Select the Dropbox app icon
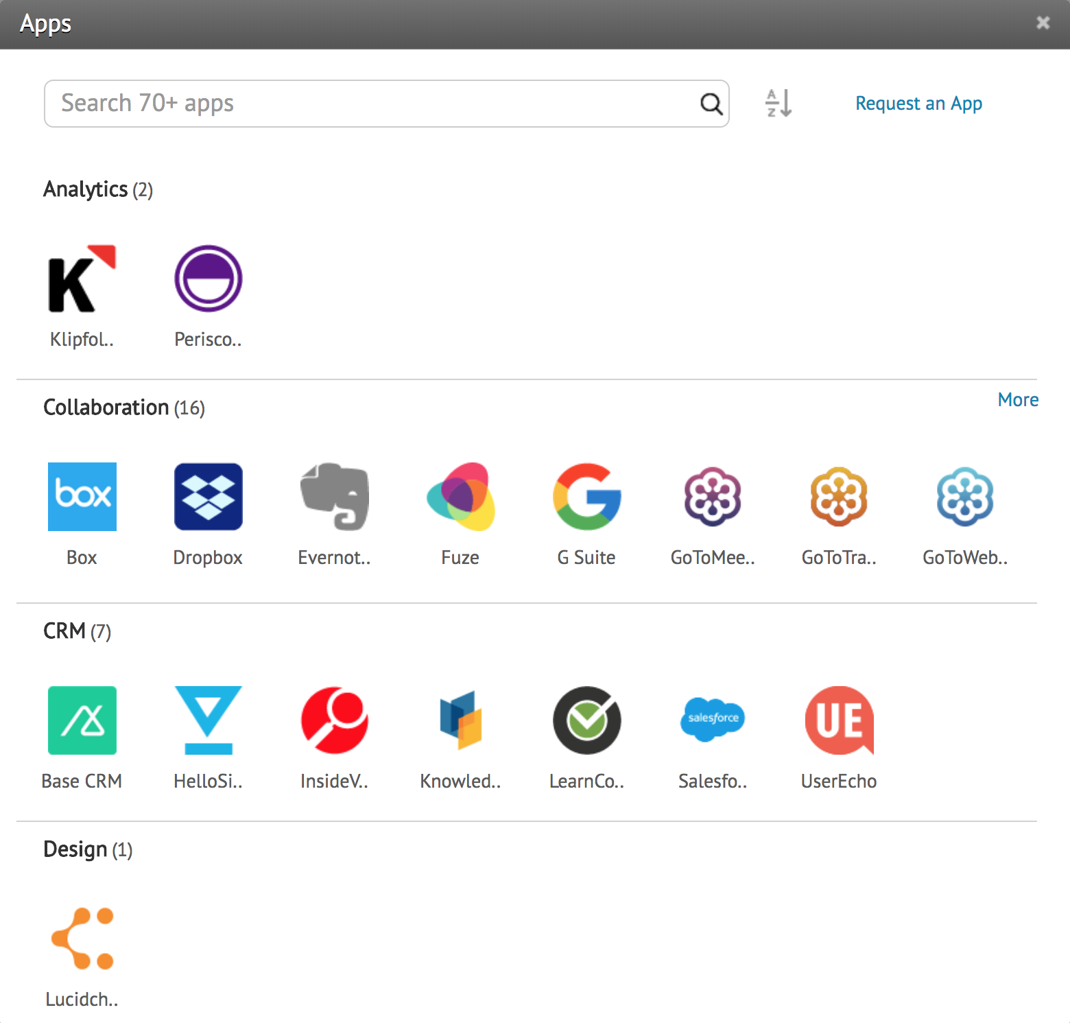Image resolution: width=1070 pixels, height=1023 pixels. click(209, 497)
